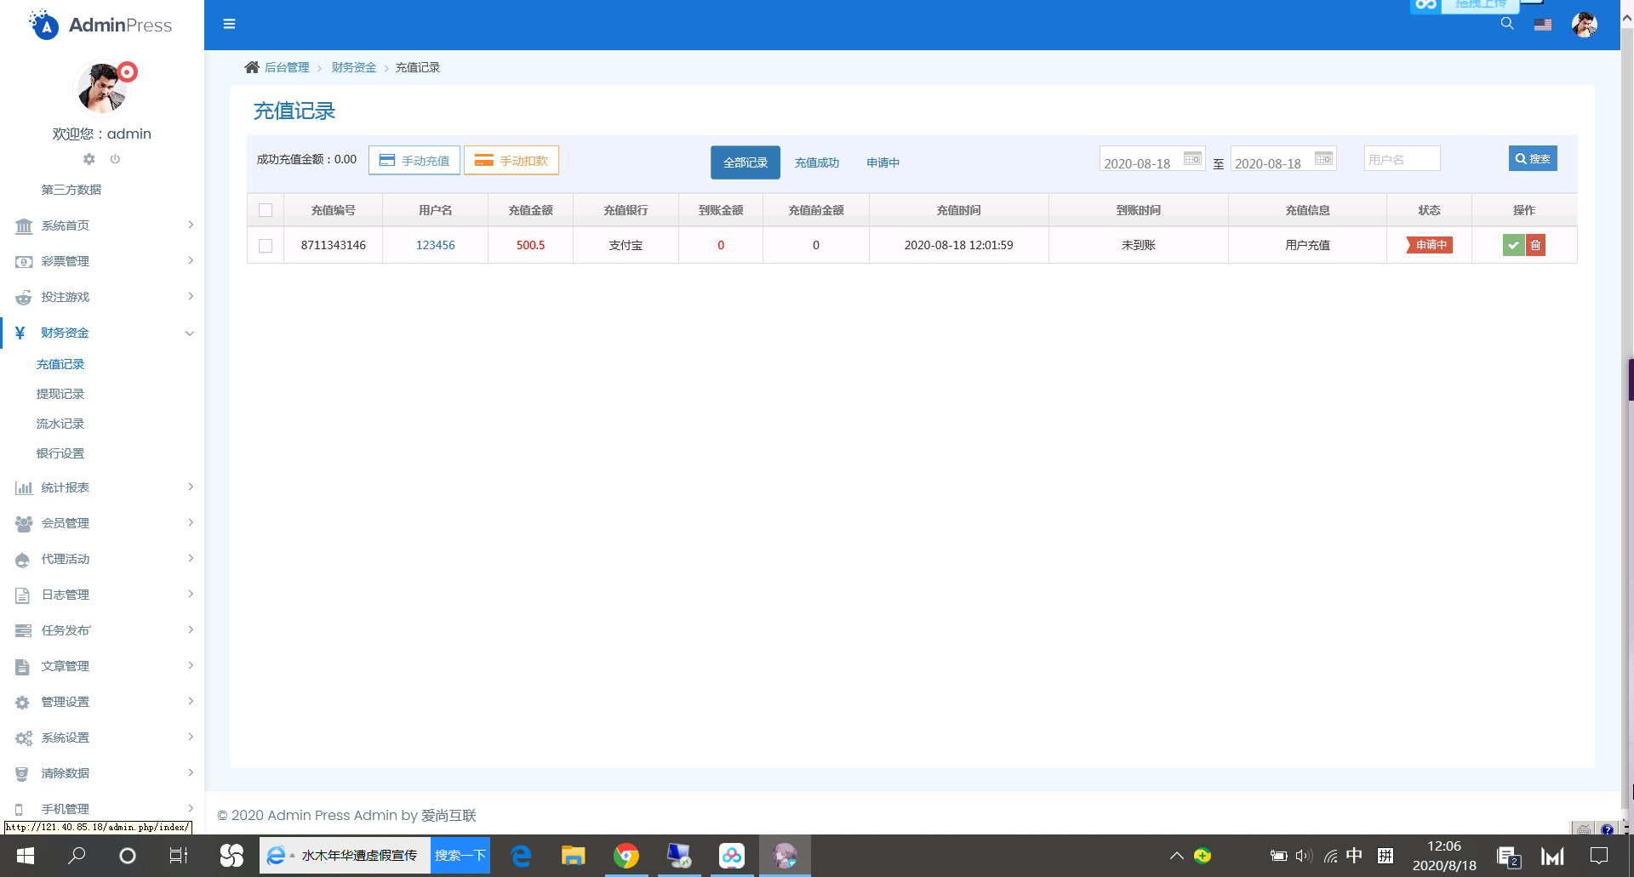Expand the 任务发布 menu chevron
Viewport: 1634px width, 877px height.
[191, 630]
